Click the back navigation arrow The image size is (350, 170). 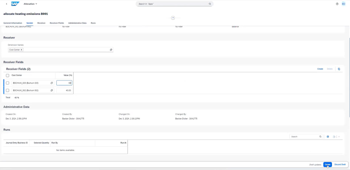click(6, 4)
